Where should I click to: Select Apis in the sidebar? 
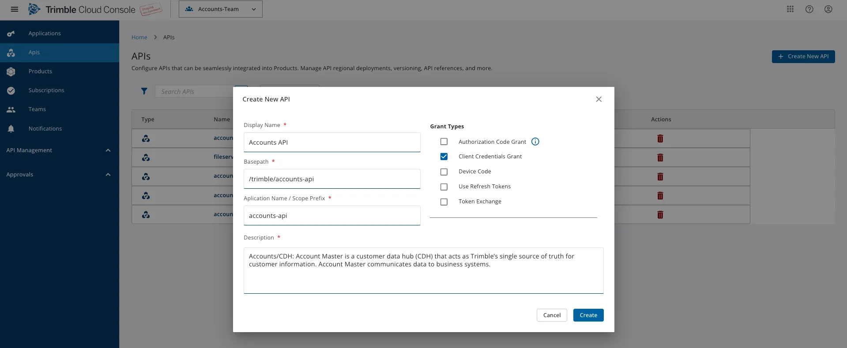[59, 52]
